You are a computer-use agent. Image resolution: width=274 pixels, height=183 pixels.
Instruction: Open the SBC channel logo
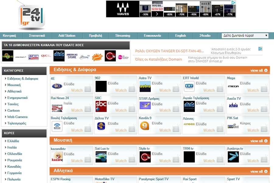coord(101,106)
